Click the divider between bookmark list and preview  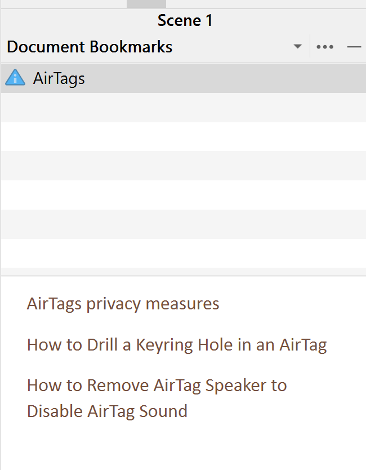click(184, 276)
